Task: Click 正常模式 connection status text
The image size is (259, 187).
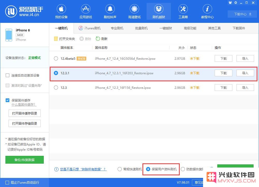Action: coord(34,58)
